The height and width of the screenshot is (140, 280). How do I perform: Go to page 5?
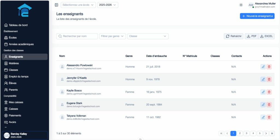click(x=260, y=133)
